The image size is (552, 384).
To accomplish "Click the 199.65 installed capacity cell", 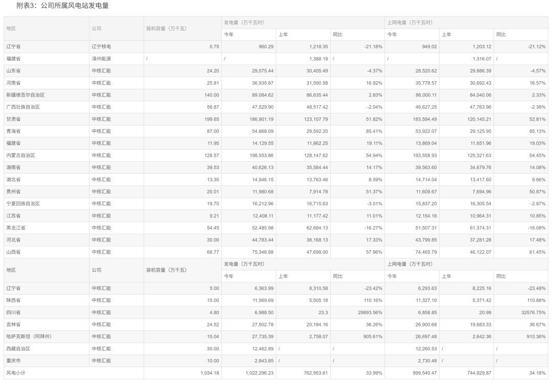I will click(211, 119).
